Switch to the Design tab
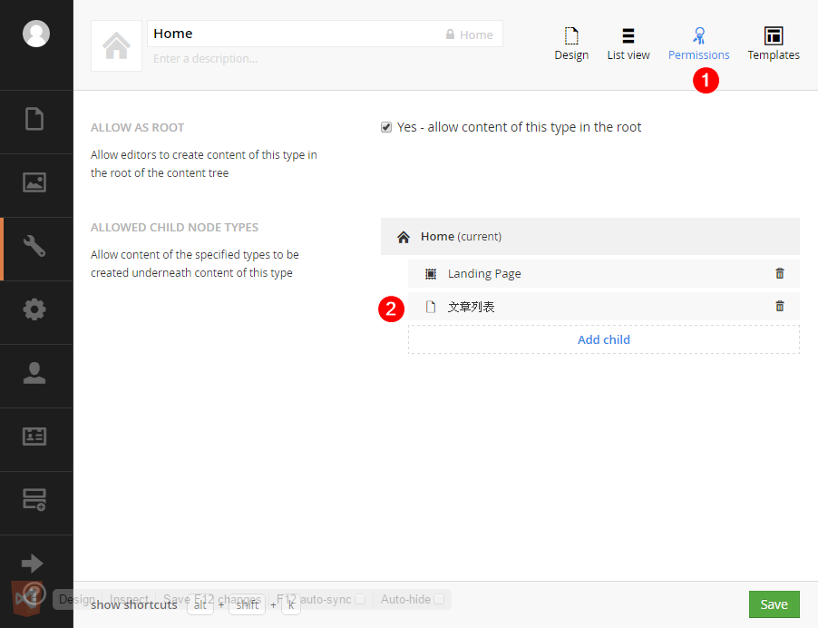Viewport: 818px width, 628px height. pyautogui.click(x=571, y=44)
